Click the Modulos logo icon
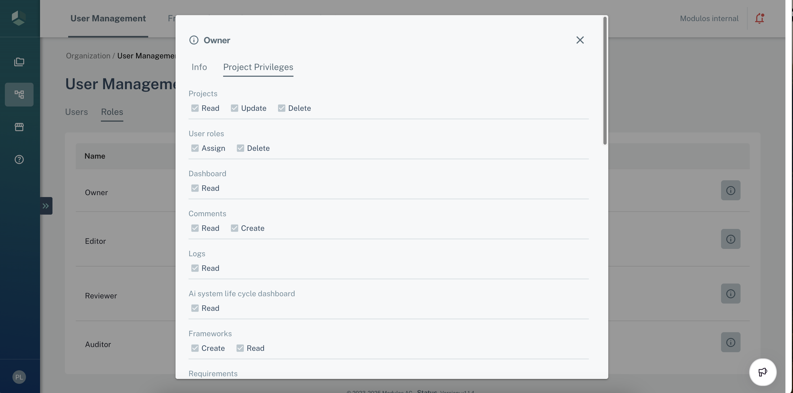 (18, 18)
